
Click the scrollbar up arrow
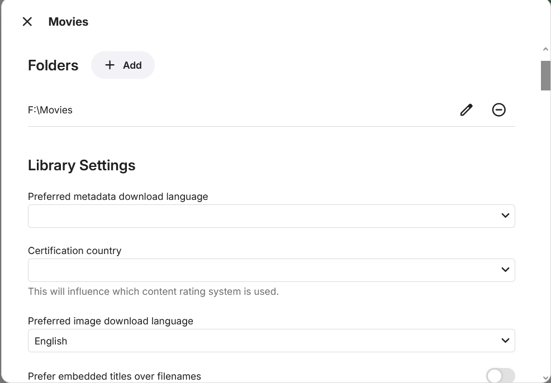point(545,50)
